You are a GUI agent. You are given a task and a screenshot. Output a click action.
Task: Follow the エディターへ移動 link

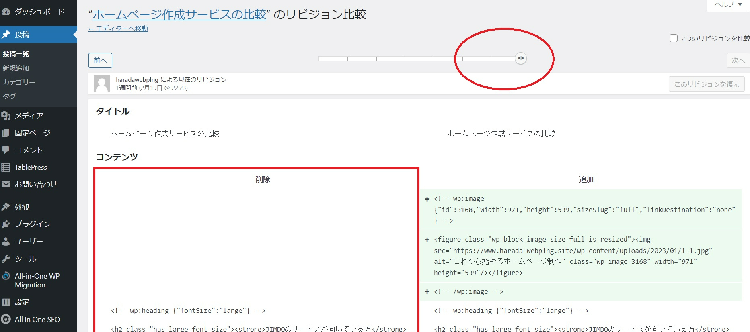click(118, 29)
